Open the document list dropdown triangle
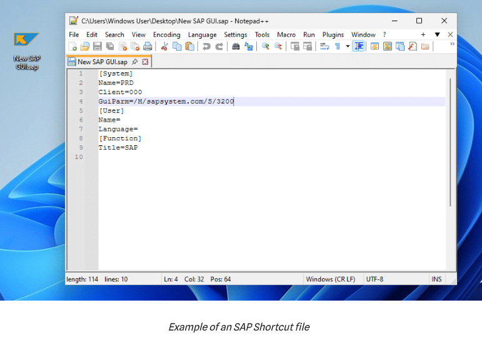Viewport: 482px width, 343px height. tap(438, 35)
